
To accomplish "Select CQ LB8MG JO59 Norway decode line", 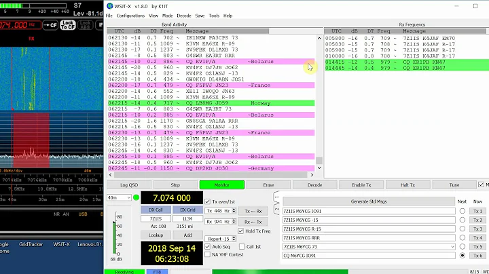I will pyautogui.click(x=211, y=103).
